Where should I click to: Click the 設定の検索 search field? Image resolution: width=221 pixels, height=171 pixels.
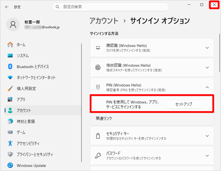[110, 7]
